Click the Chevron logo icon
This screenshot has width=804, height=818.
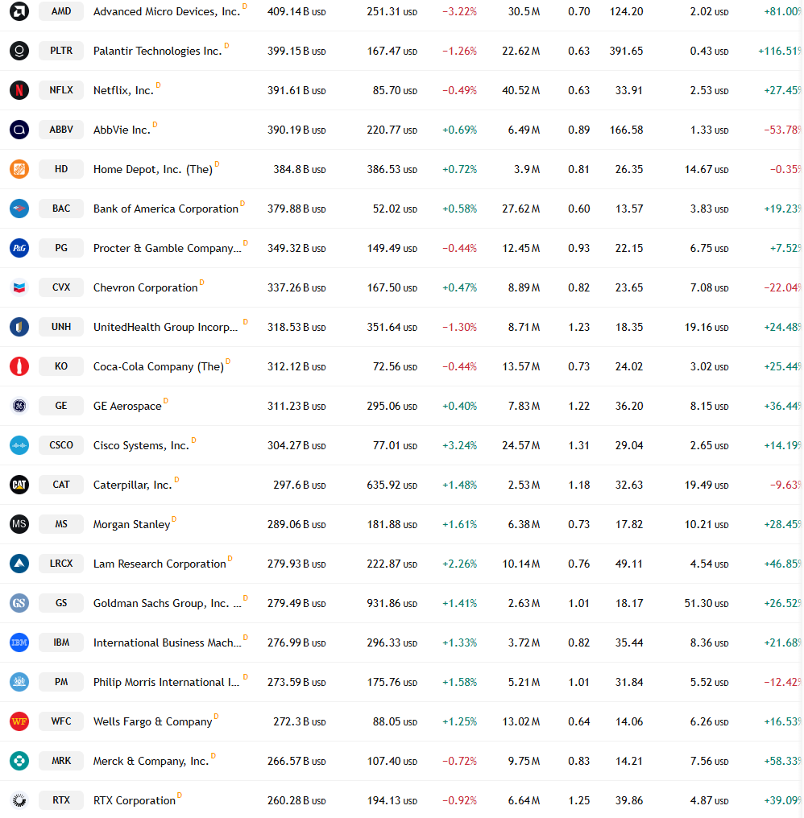click(x=19, y=287)
